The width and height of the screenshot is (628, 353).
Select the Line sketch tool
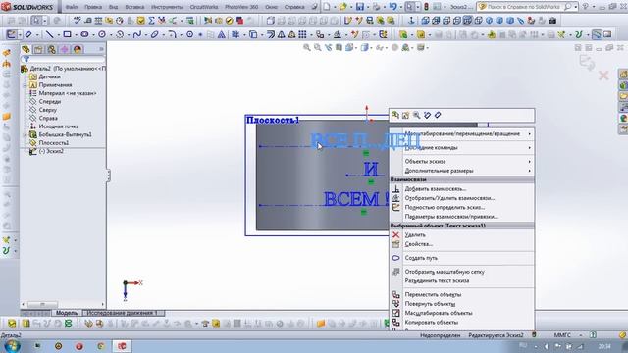49,35
